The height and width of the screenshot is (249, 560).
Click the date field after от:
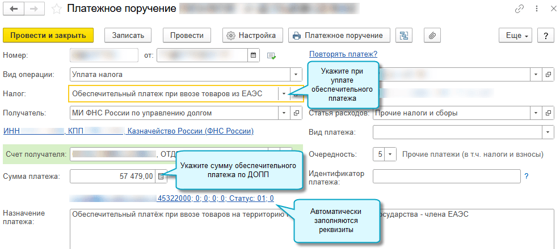[x=202, y=55]
